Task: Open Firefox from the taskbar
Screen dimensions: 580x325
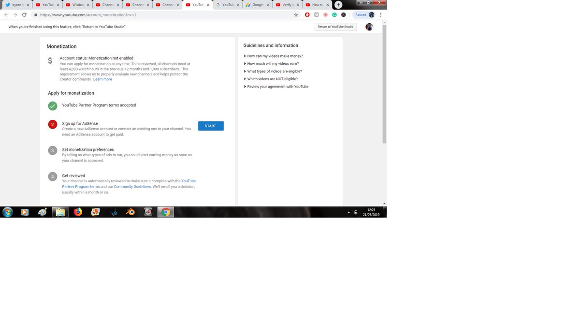Action: tap(78, 212)
